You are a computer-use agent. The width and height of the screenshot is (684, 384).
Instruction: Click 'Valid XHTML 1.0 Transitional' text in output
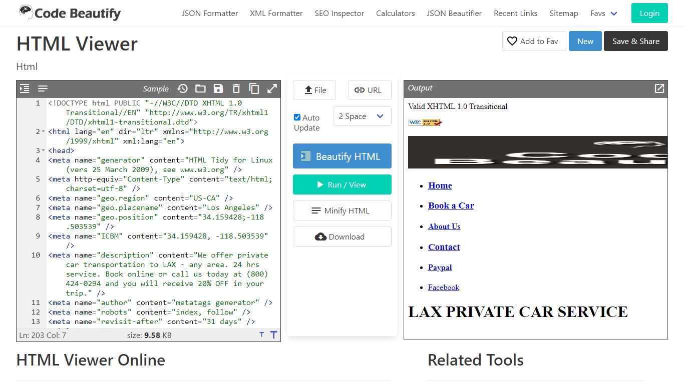458,106
